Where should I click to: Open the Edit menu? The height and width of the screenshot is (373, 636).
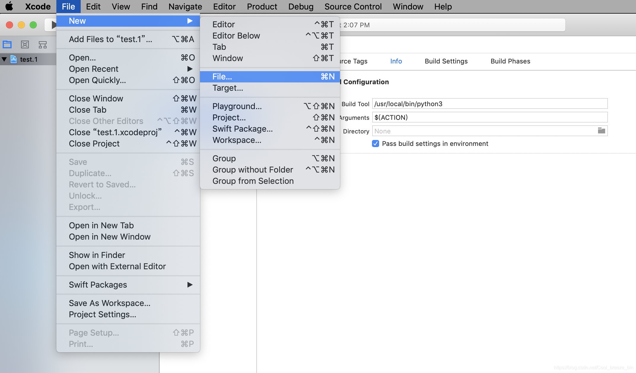tap(93, 7)
